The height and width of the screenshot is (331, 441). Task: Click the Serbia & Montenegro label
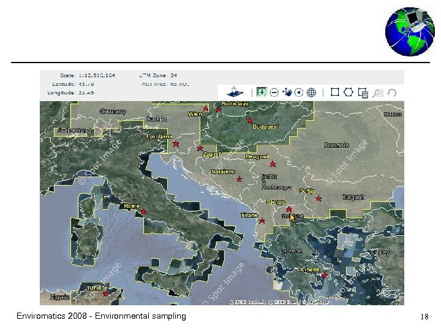[276, 181]
